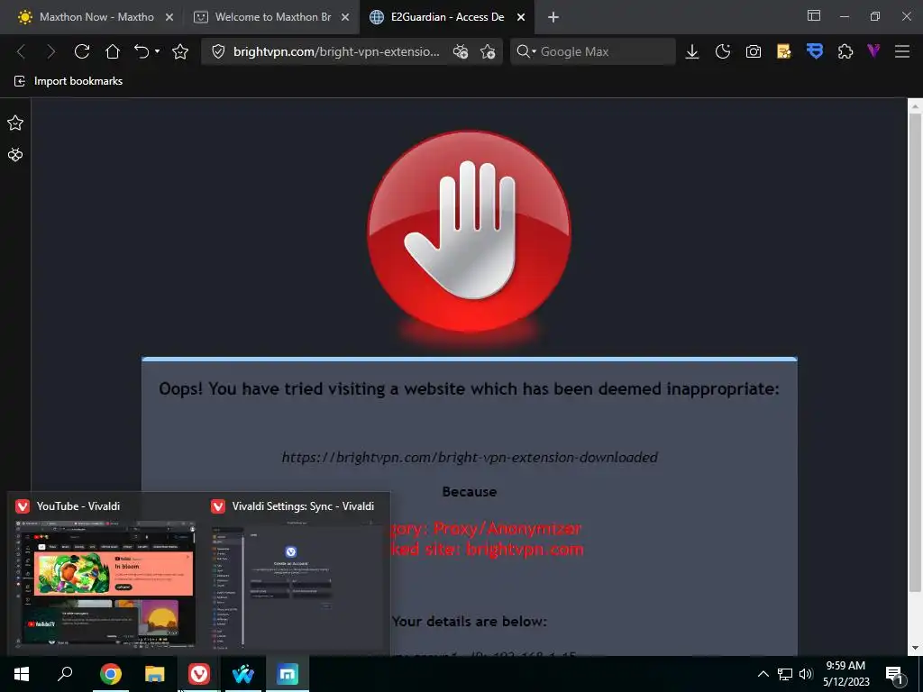The image size is (923, 692).
Task: Open search engine dropdown in search box
Action: [526, 51]
